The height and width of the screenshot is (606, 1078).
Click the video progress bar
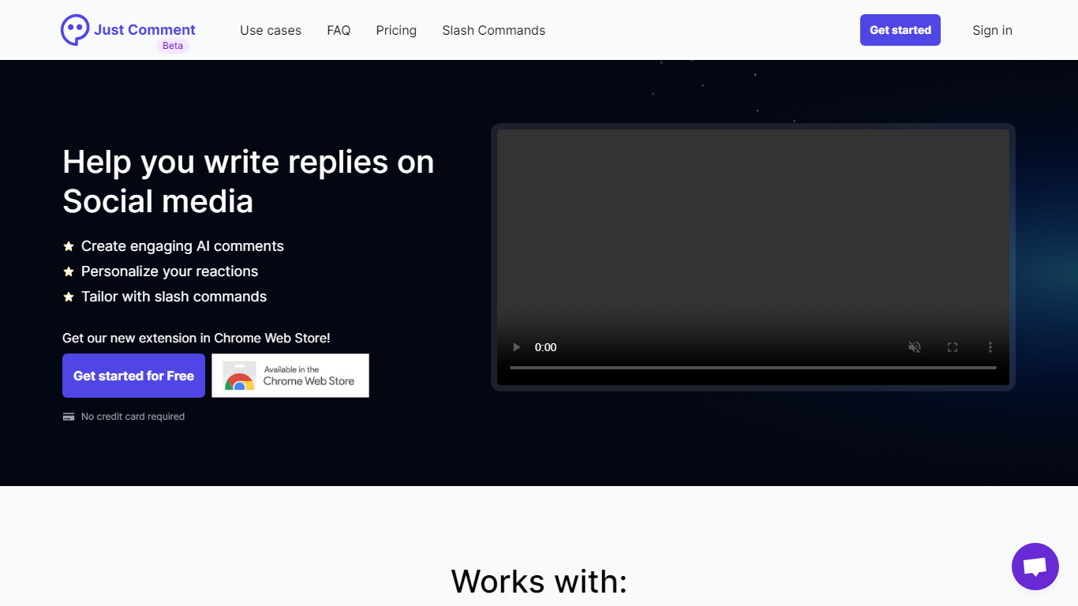(753, 368)
